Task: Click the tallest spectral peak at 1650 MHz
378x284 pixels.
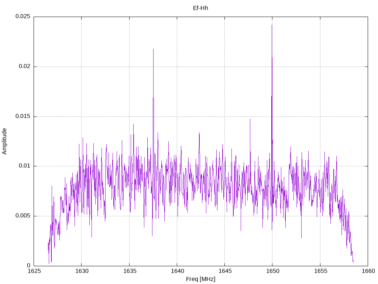Action: [x=272, y=25]
